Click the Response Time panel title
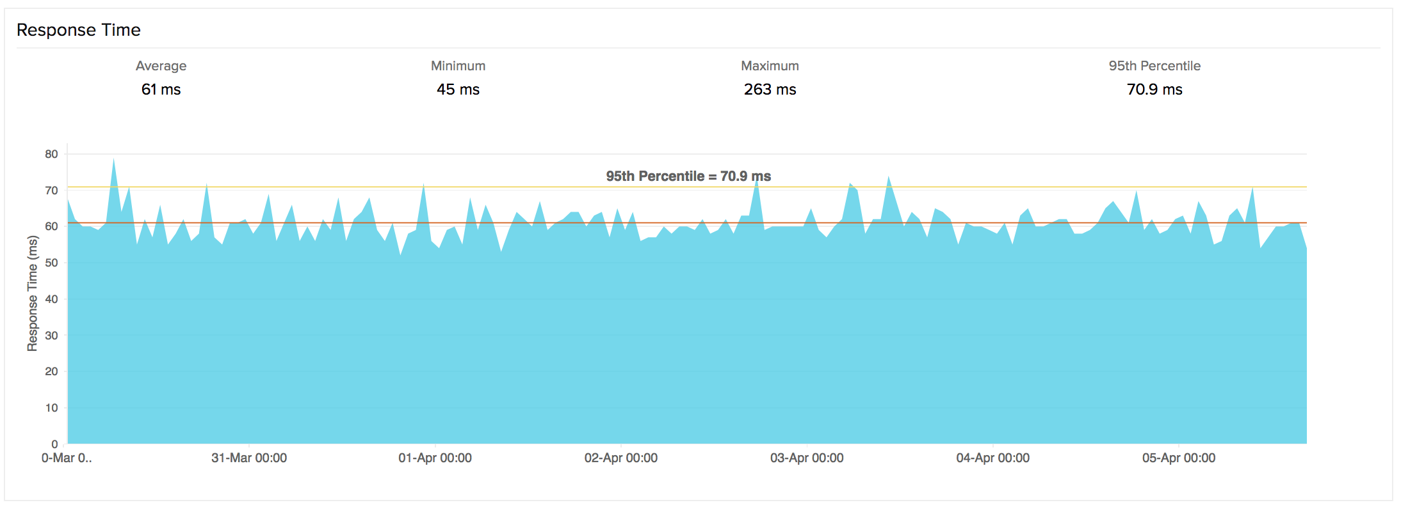The width and height of the screenshot is (1401, 505). click(78, 30)
